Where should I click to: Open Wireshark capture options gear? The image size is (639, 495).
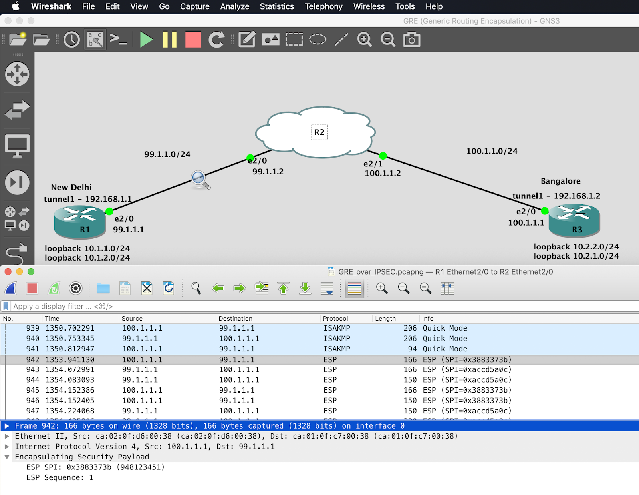tap(75, 288)
